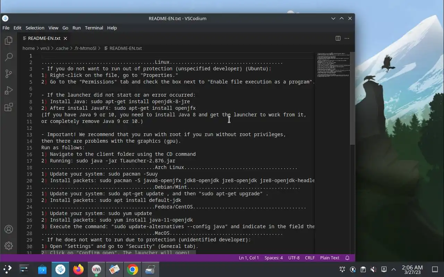Screen dimensions: 444x277
Task: Click 'Ln 1, Col 1' go-to-line status
Action: pos(249,258)
